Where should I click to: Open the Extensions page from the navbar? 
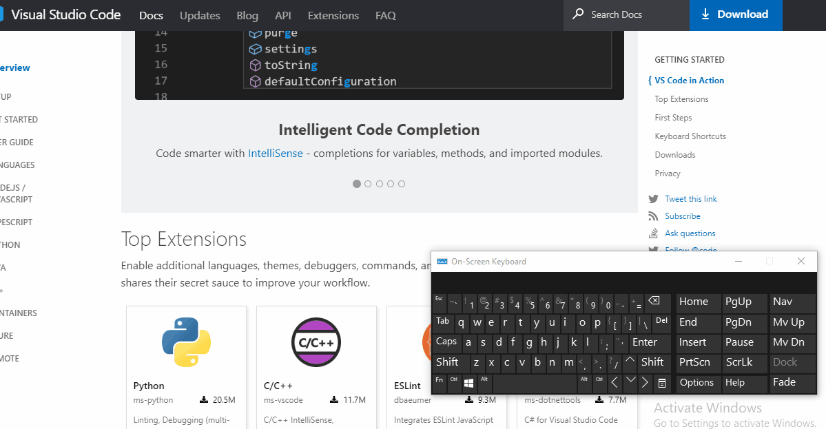point(333,14)
